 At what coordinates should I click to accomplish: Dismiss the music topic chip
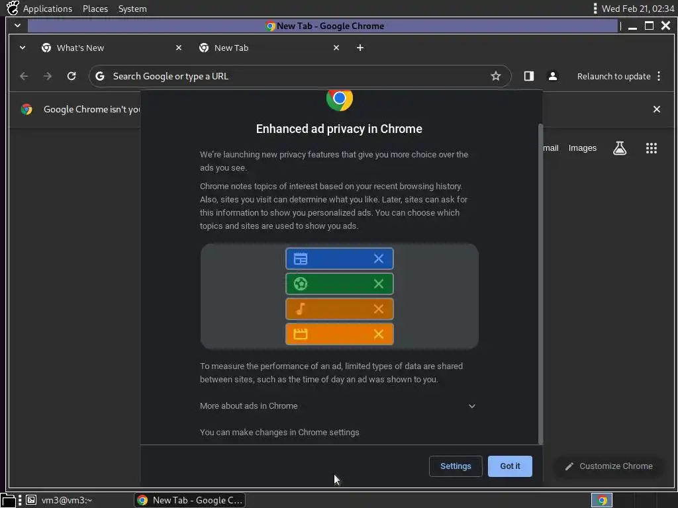coord(378,309)
